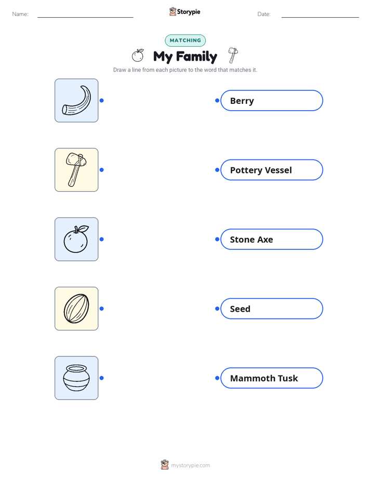Click the bear icon in the footer
The width and height of the screenshot is (371, 480).
tap(165, 465)
